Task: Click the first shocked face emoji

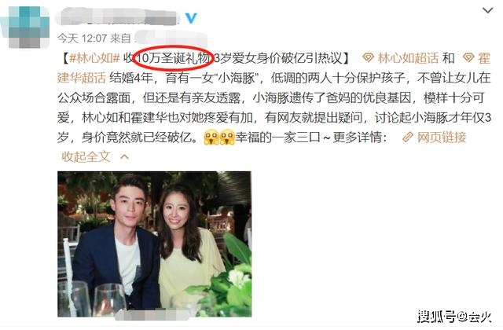Action: point(211,137)
